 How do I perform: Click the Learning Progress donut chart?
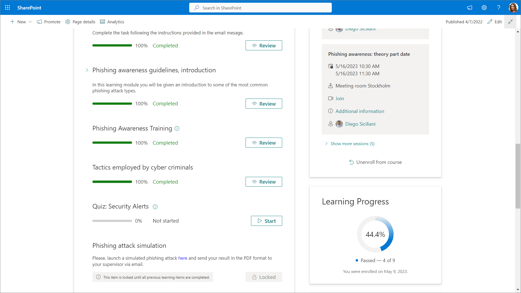pos(375,234)
